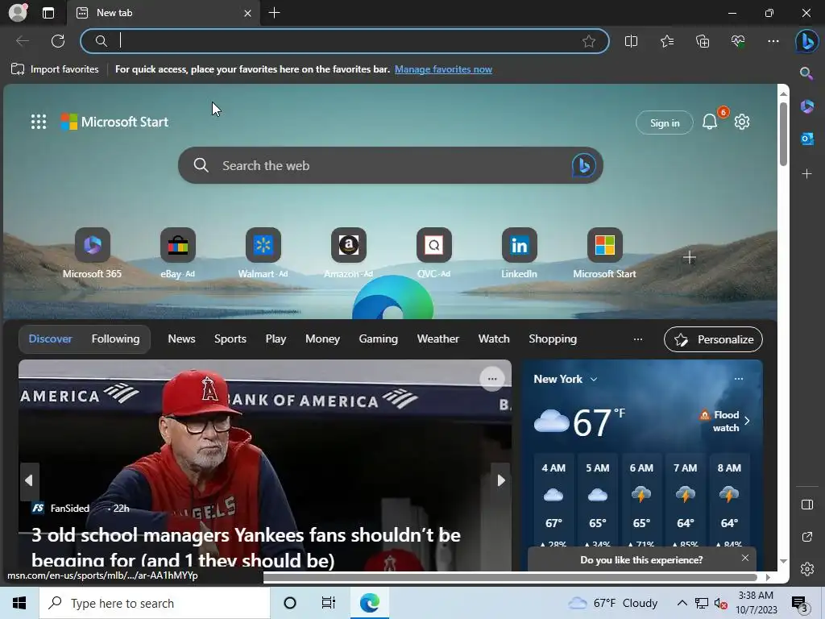Open weather card options ellipsis

pyautogui.click(x=739, y=379)
